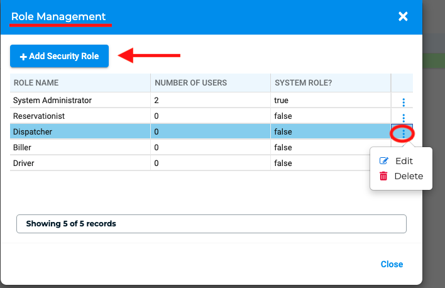Image resolution: width=445 pixels, height=288 pixels.
Task: Select the System Administrator role name
Action: (52, 100)
